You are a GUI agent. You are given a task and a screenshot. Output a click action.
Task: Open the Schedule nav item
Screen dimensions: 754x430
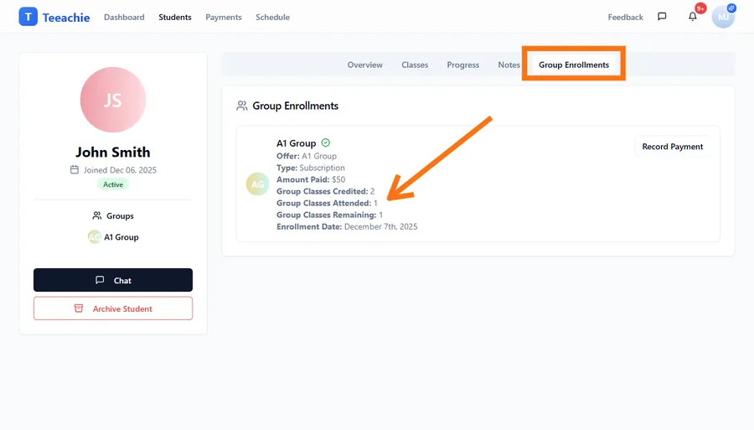point(272,17)
